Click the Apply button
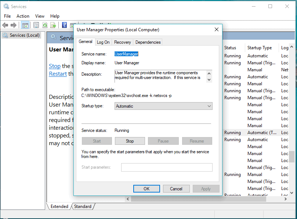The height and width of the screenshot is (219, 297). [x=206, y=189]
